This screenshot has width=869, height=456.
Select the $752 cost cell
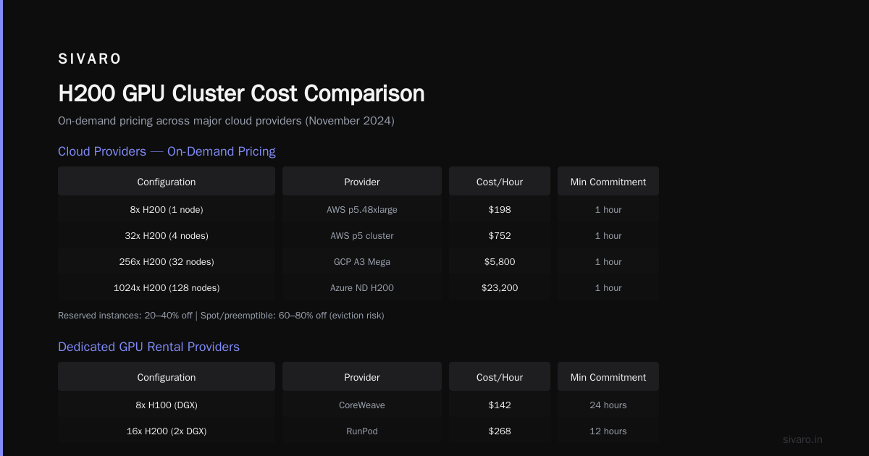[500, 236]
